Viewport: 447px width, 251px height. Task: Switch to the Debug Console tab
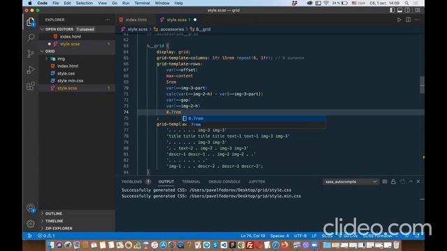[x=224, y=181]
